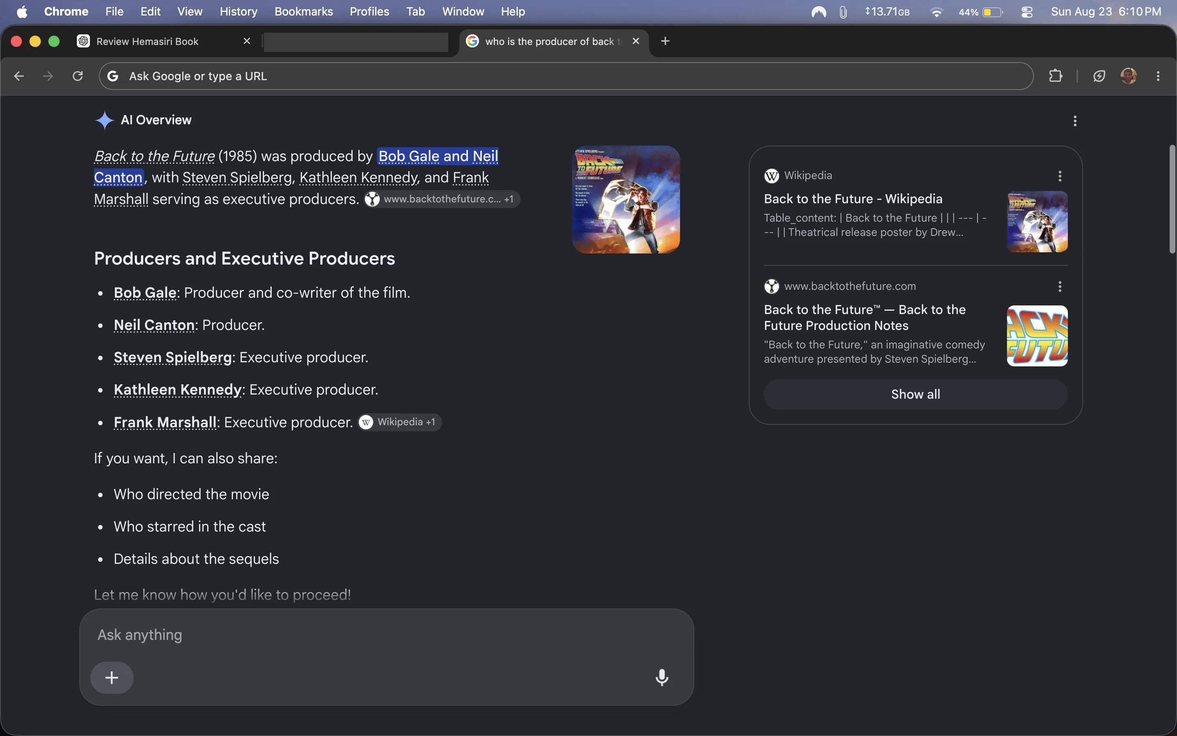
Task: Switch to the Review Hemasiri Book tab
Action: point(164,41)
